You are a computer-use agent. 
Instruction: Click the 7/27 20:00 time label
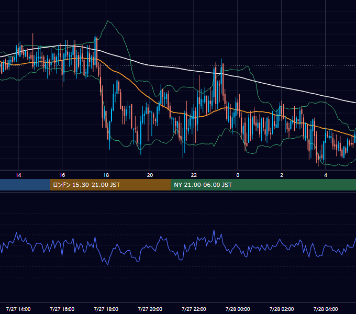tap(150, 309)
